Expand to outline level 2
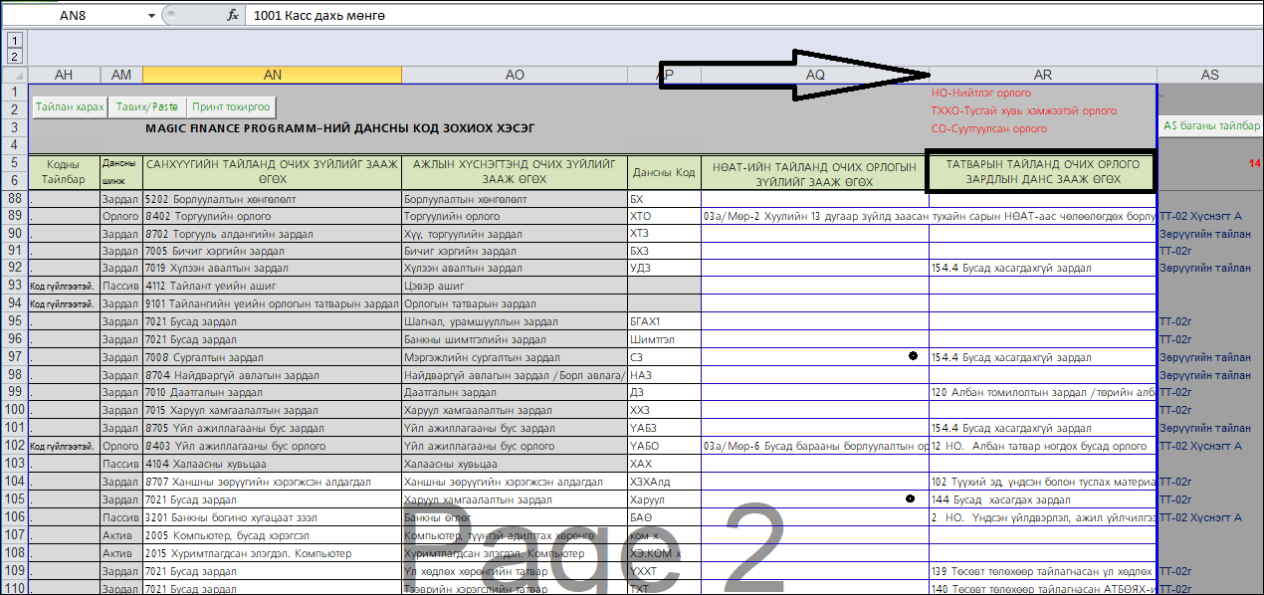The width and height of the screenshot is (1264, 595). click(14, 57)
